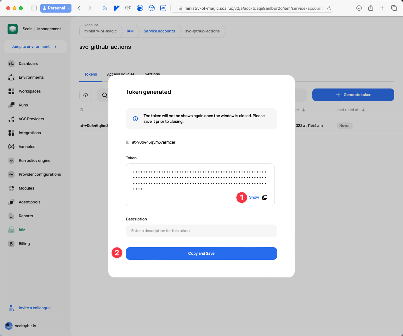Open the Agent pools sidebar icon
This screenshot has height=336, width=403.
point(11,202)
